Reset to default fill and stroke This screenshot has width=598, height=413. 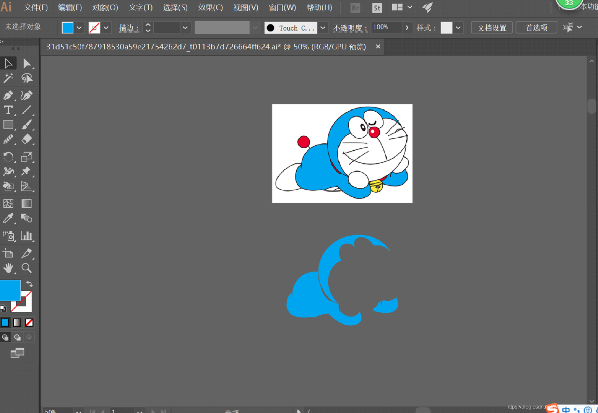3,308
